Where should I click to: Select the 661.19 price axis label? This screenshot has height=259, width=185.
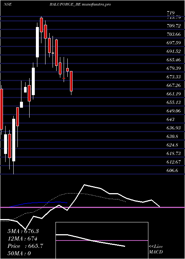(x=174, y=94)
